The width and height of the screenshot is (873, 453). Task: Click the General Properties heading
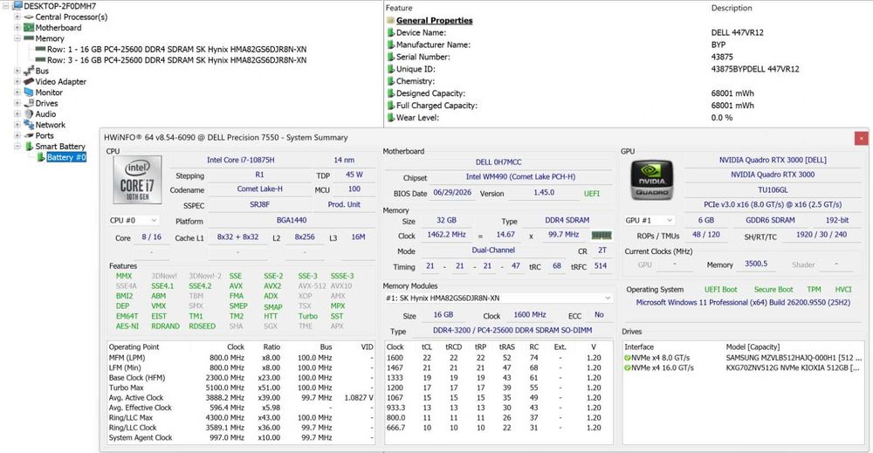pyautogui.click(x=434, y=20)
